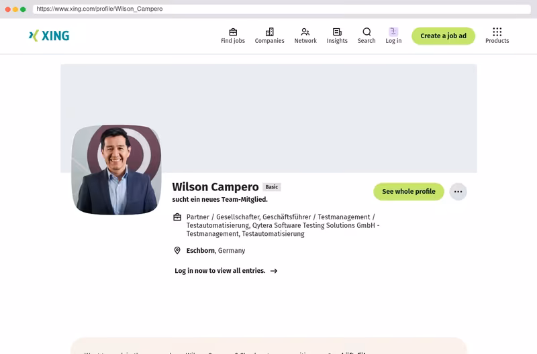Image resolution: width=537 pixels, height=354 pixels.
Task: Open Network people icon
Action: pos(305,32)
